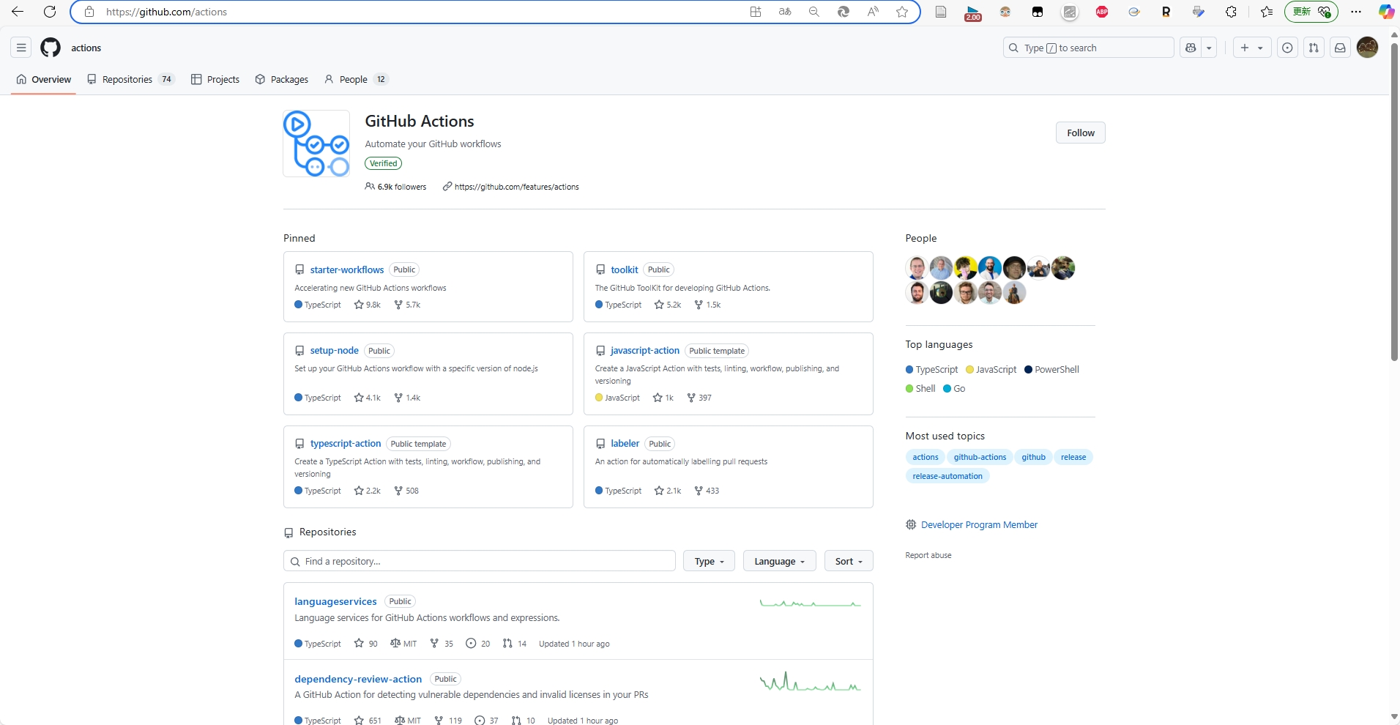Image resolution: width=1400 pixels, height=725 pixels.
Task: Open the labeler repository link
Action: [625, 443]
